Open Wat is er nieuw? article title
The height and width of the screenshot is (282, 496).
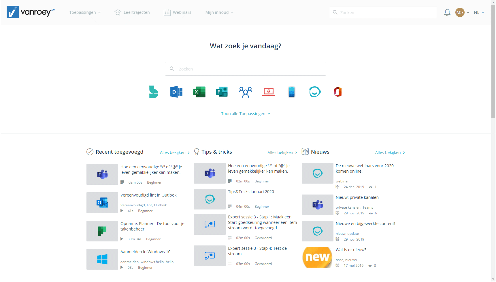tap(351, 250)
